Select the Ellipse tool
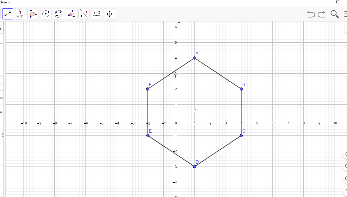Image resolution: width=347 pixels, height=197 pixels. [x=58, y=14]
